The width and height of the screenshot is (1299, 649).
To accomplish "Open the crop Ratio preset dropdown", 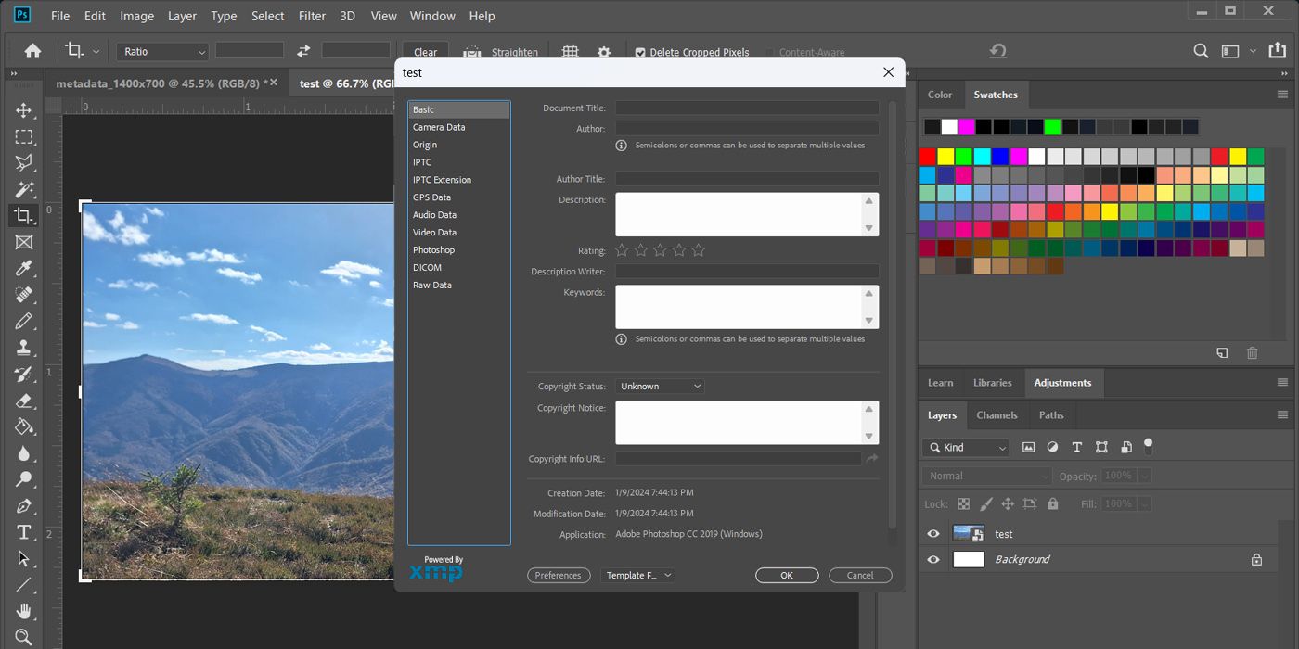I will point(162,52).
